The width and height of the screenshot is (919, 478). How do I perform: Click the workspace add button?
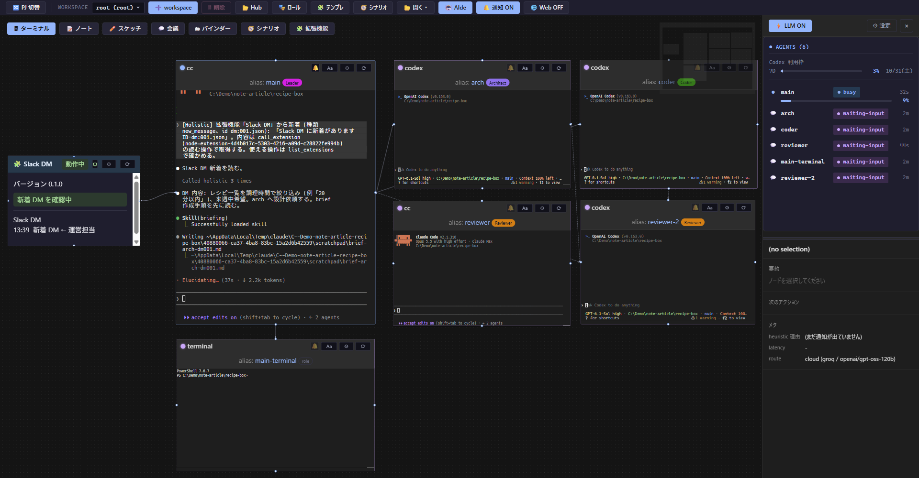[x=173, y=8]
